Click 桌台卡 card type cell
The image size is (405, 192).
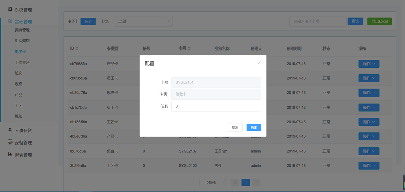112,151
